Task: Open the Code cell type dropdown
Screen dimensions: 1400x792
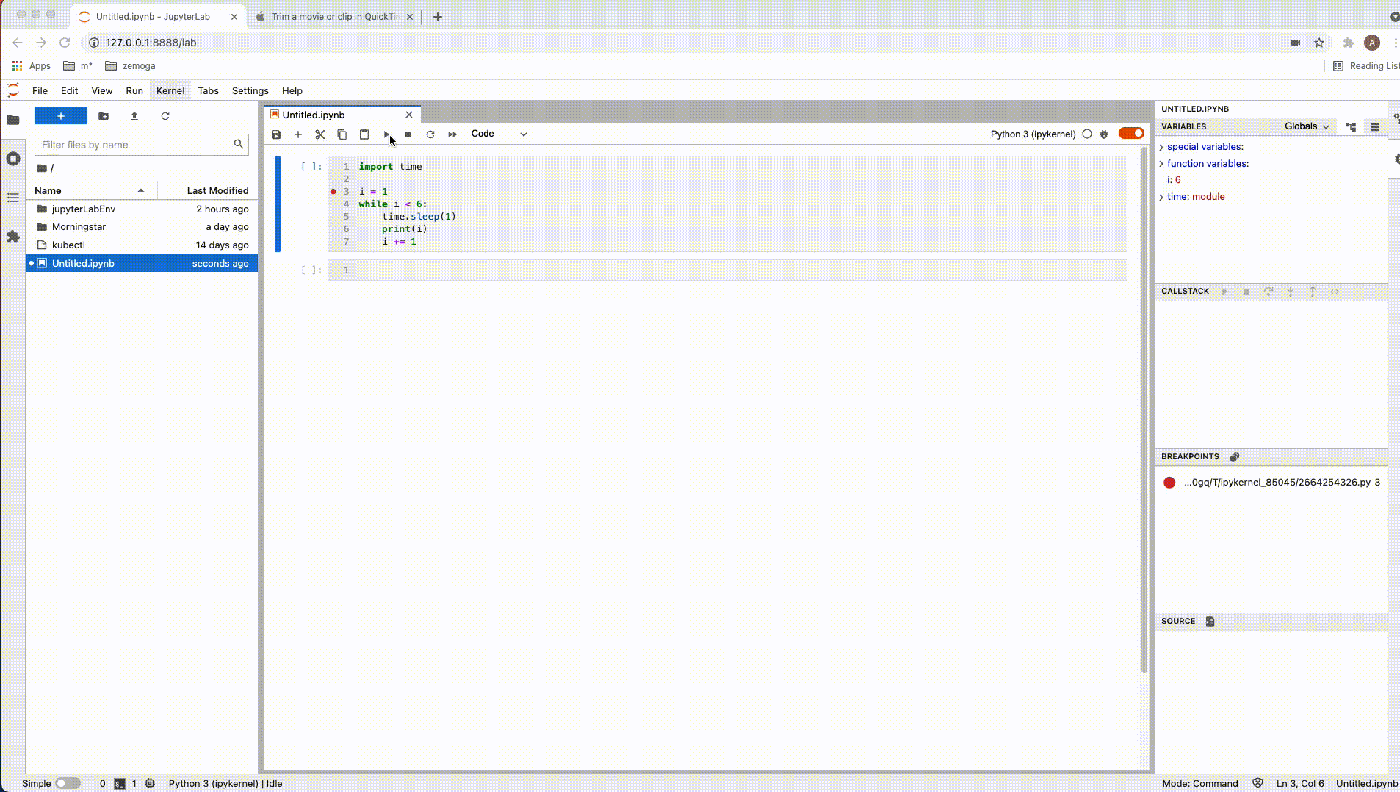Action: point(499,134)
